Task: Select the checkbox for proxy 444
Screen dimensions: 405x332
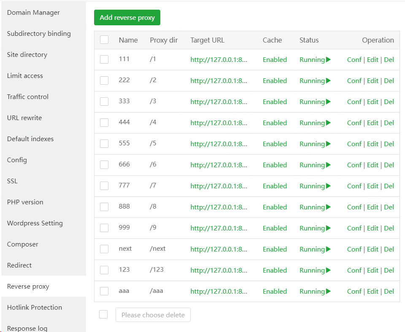Action: coord(104,123)
